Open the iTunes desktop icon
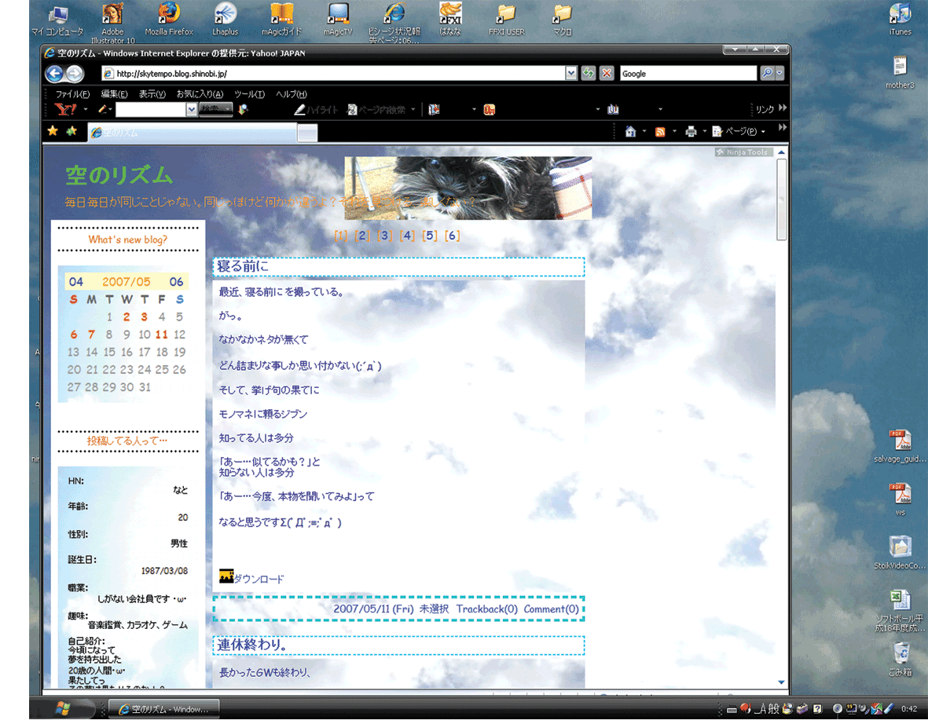The height and width of the screenshot is (724, 928). coord(900,19)
